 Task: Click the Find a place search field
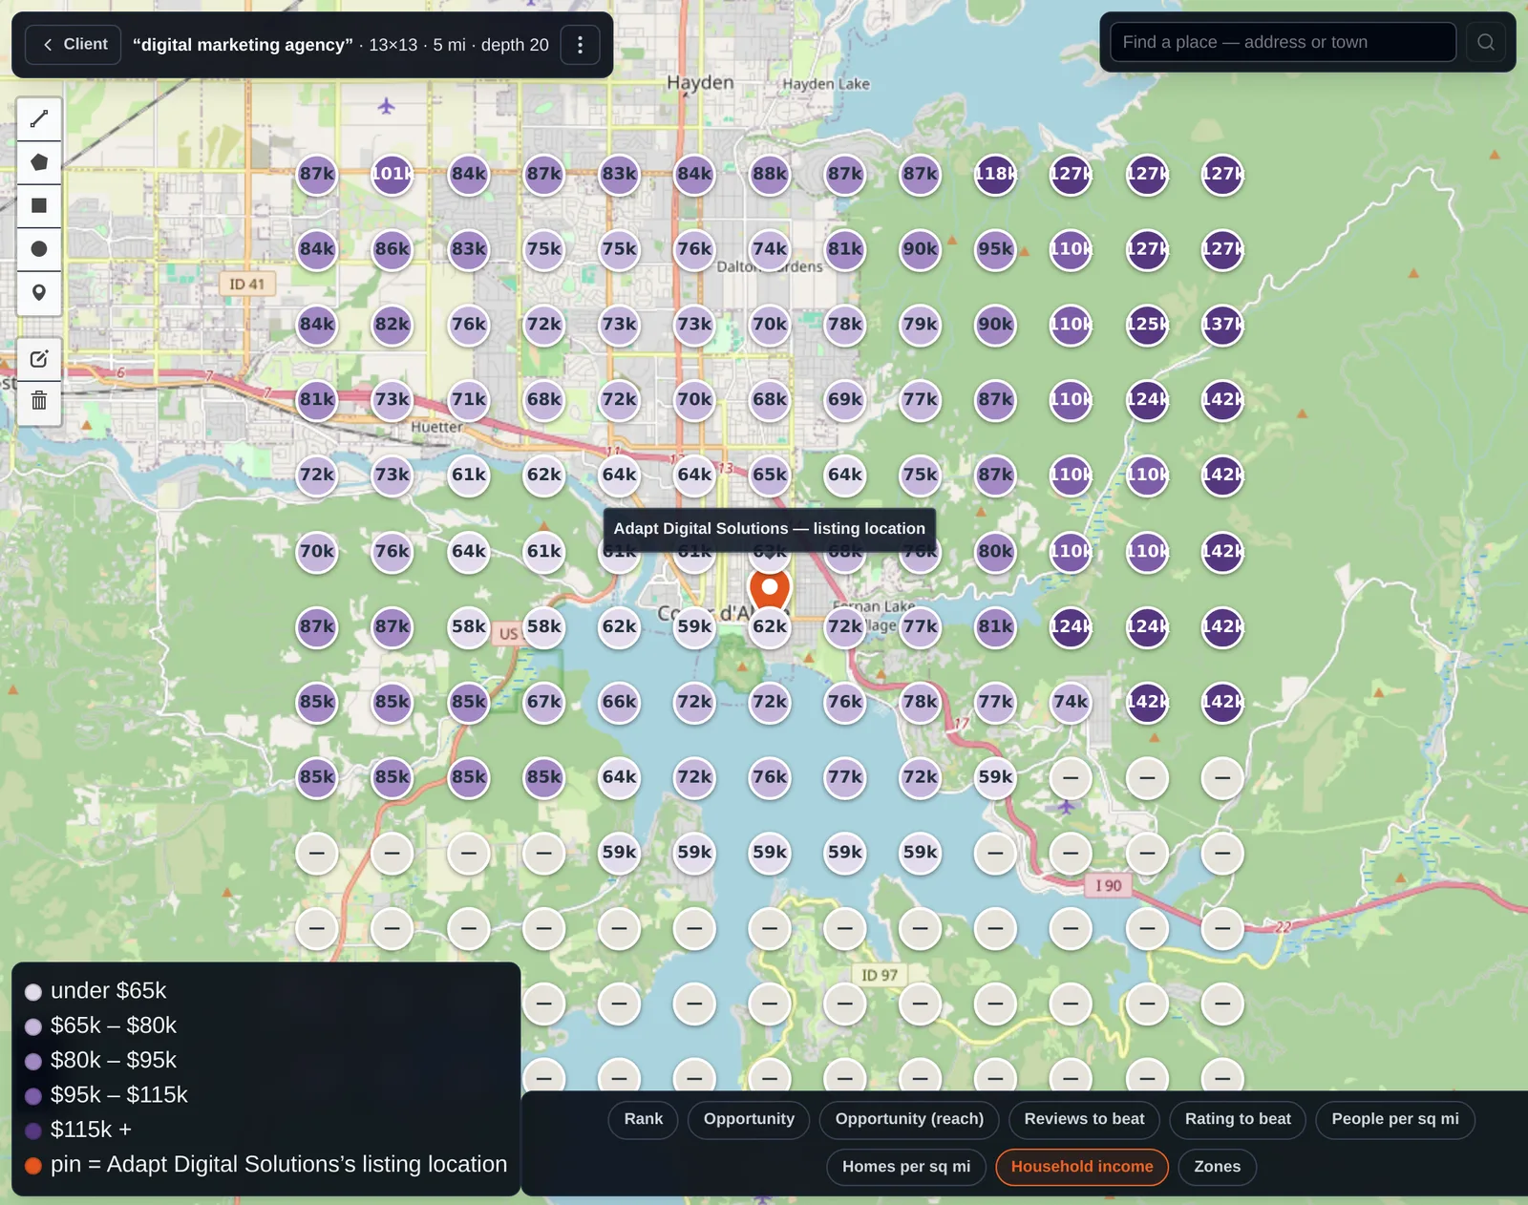coord(1283,42)
